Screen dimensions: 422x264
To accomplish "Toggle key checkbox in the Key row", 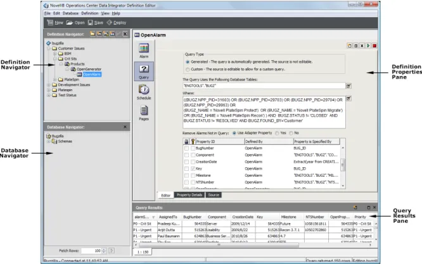I will (x=193, y=168).
